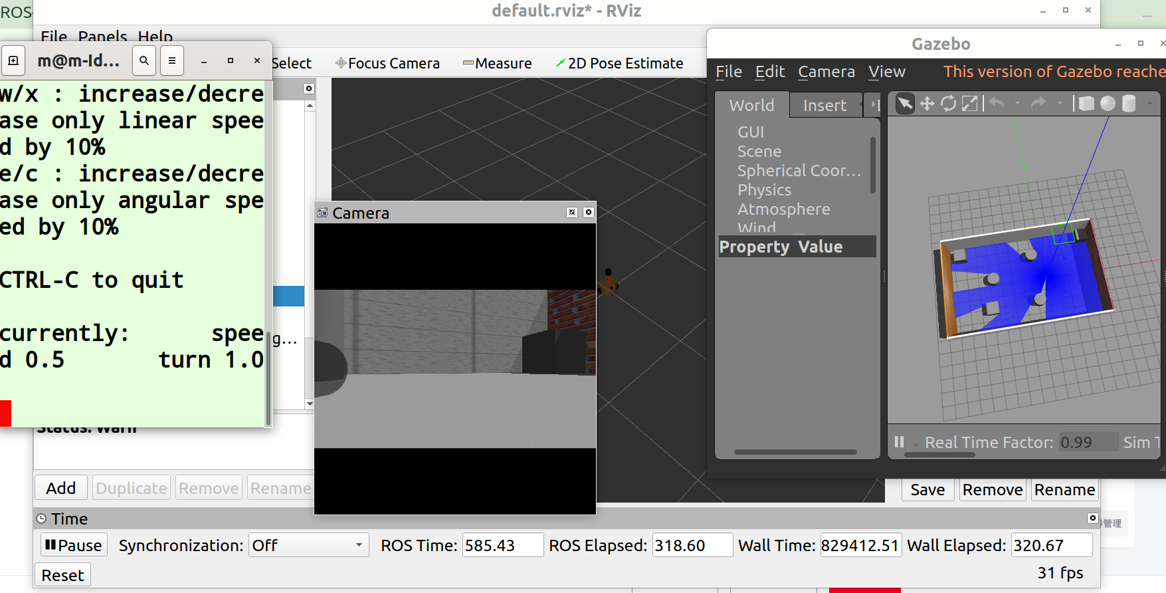The image size is (1166, 593).
Task: Click Duplicate display button
Action: [132, 488]
